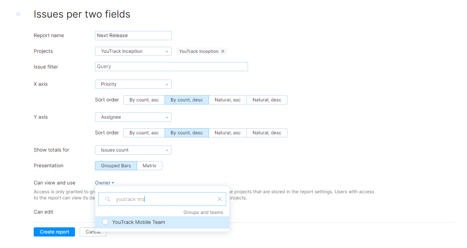Select X axis 'By count, asc' sort order

144,100
